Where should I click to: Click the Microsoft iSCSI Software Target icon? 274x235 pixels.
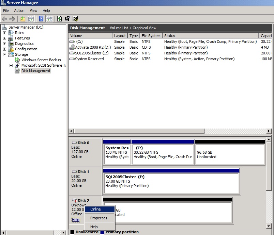pos(17,65)
